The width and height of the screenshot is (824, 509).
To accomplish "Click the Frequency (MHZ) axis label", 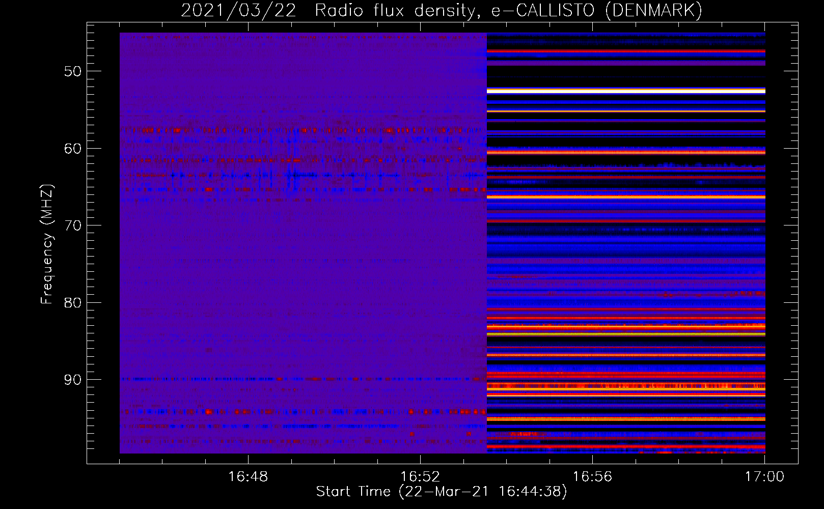I will pos(47,244).
